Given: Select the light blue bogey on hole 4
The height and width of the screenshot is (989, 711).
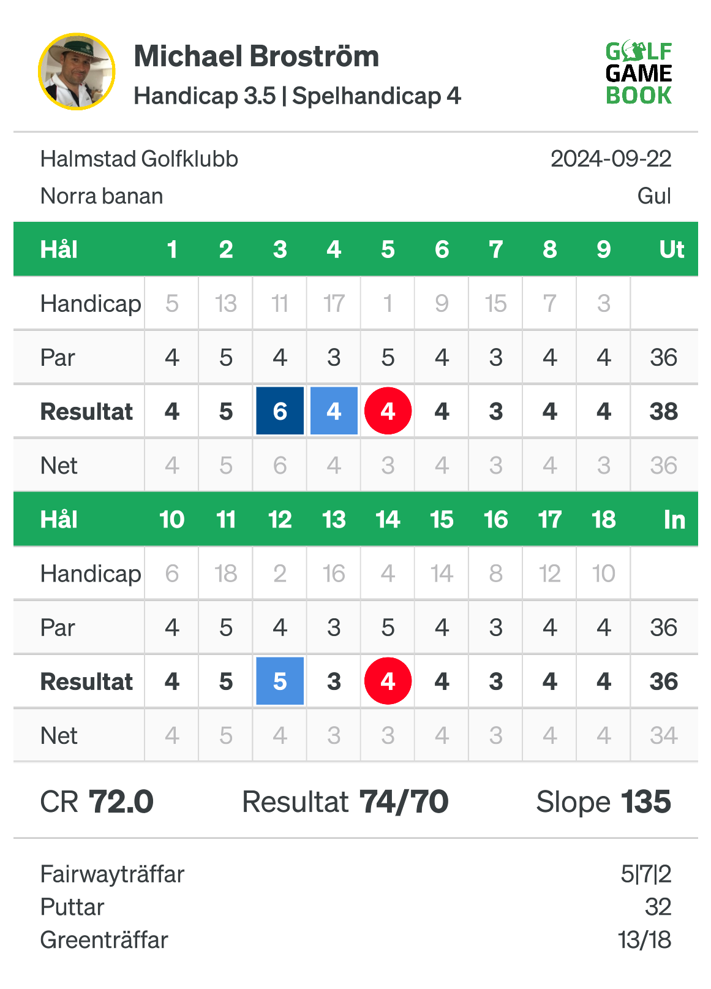Looking at the screenshot, I should 334,411.
